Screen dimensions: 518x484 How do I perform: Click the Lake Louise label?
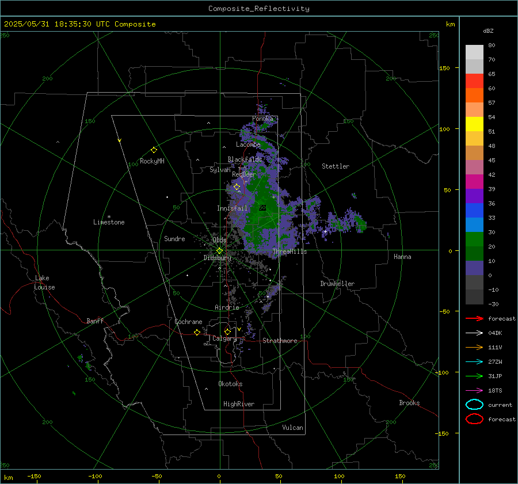click(44, 283)
